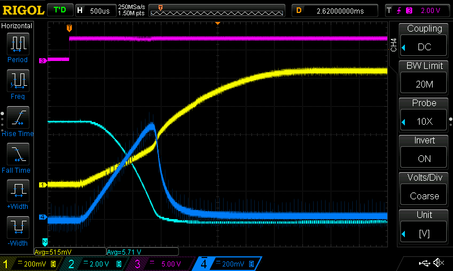Image resolution: width=453 pixels, height=271 pixels.
Task: Select the -Width measurement icon
Action: 18,227
